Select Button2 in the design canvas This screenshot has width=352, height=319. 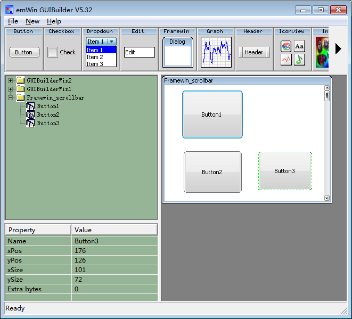(x=212, y=172)
